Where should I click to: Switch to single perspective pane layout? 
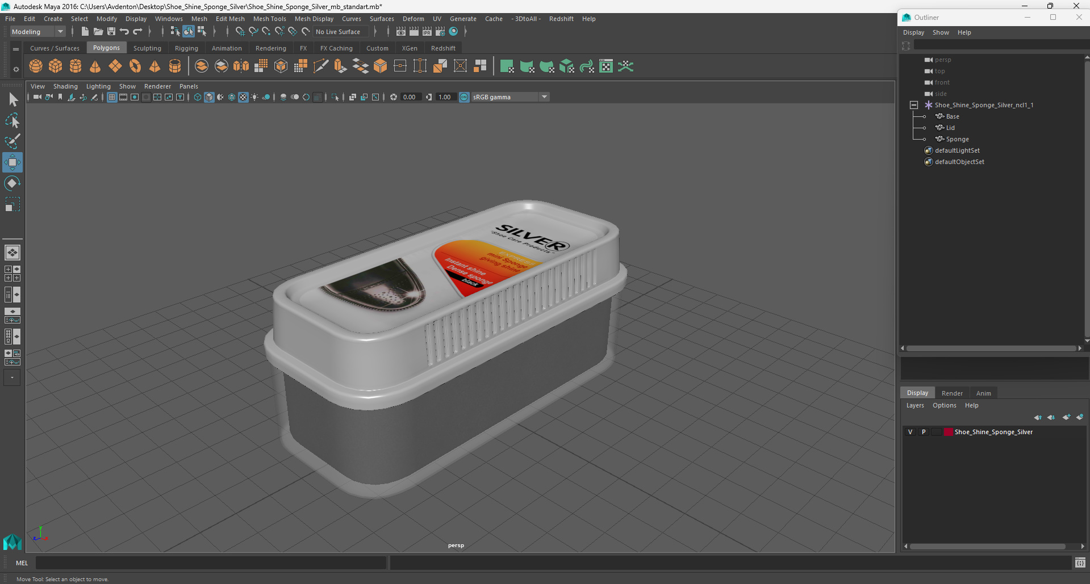coord(12,253)
